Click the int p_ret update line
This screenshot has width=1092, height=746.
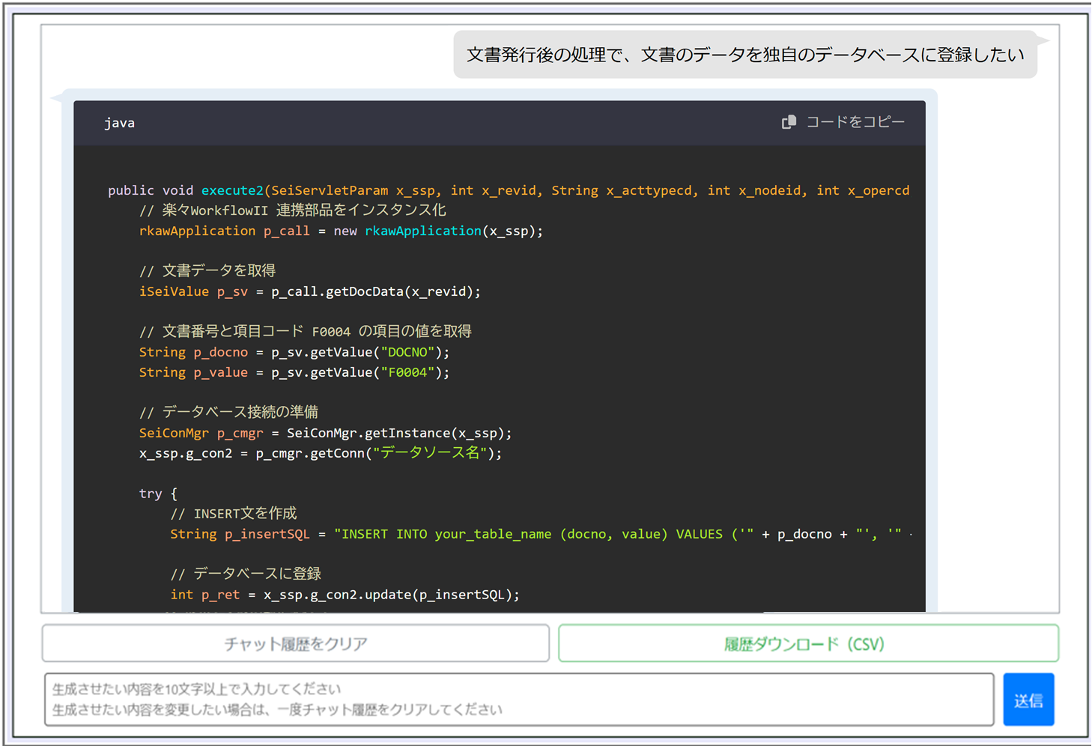point(345,595)
